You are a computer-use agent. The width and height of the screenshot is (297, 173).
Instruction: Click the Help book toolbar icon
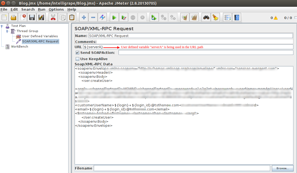click(237, 18)
